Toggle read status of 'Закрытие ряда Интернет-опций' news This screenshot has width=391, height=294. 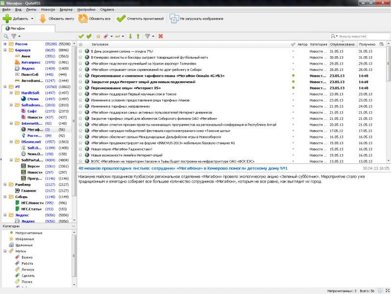pyautogui.click(x=293, y=82)
